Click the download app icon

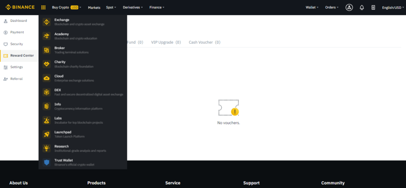[x=373, y=8]
